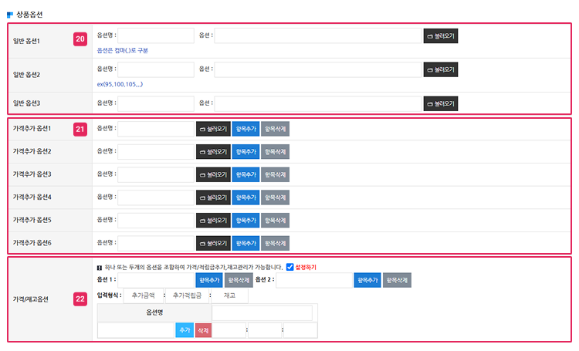Add item to 가격추가 옵션6
Viewport: 579px width, 351px height.
pos(245,243)
